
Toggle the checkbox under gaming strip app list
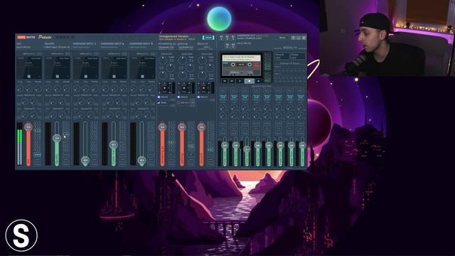pyautogui.click(x=178, y=102)
